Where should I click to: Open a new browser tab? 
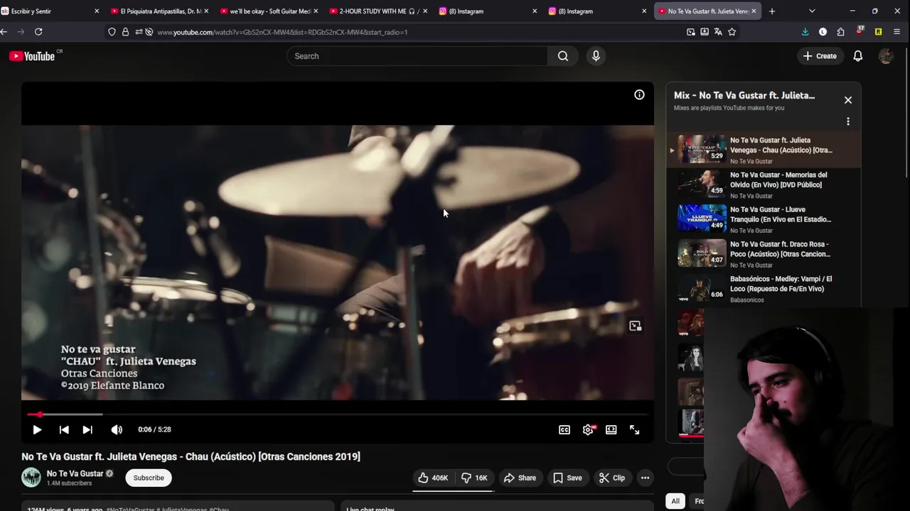coord(772,11)
